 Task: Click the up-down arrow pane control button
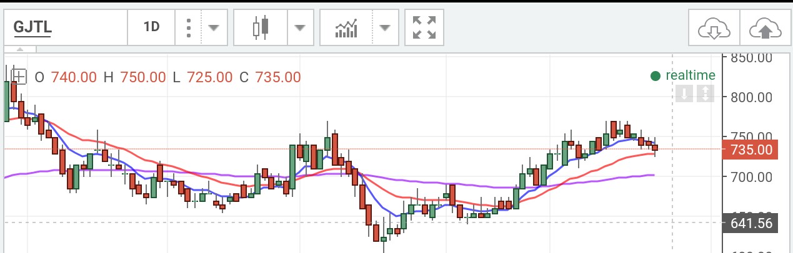coord(705,94)
